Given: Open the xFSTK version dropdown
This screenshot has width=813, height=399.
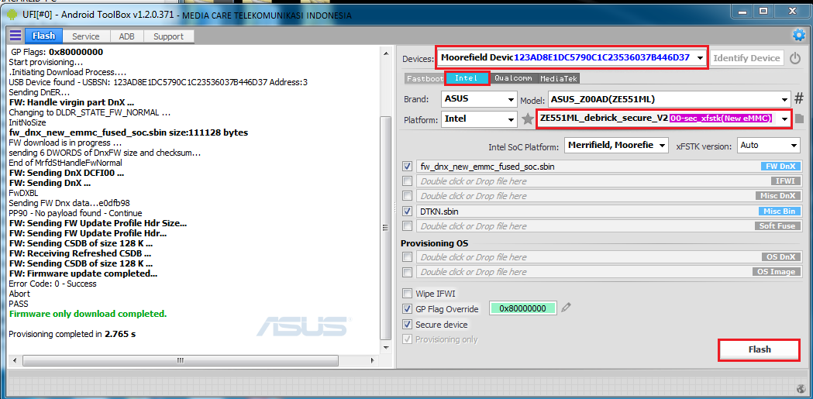Looking at the screenshot, I should click(x=768, y=145).
